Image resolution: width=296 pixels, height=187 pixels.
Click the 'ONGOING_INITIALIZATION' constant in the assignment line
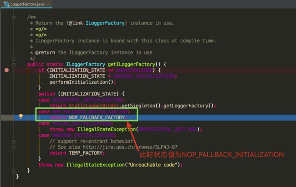144,76
